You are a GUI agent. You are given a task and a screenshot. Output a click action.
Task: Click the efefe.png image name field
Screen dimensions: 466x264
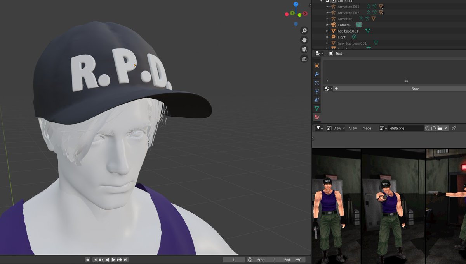point(406,128)
